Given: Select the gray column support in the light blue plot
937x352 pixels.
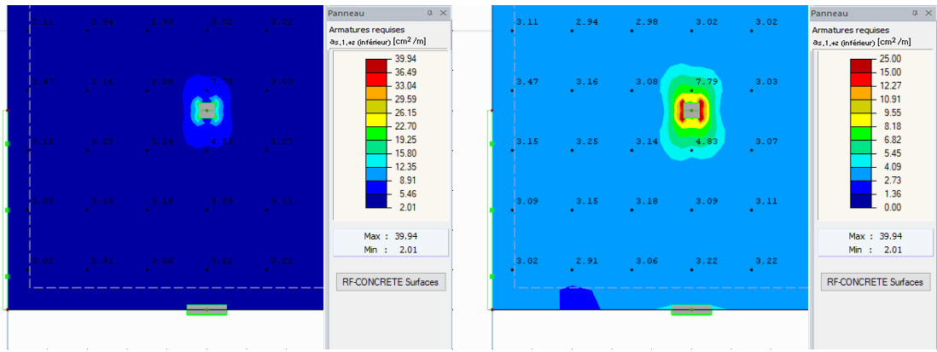Looking at the screenshot, I should [x=691, y=111].
